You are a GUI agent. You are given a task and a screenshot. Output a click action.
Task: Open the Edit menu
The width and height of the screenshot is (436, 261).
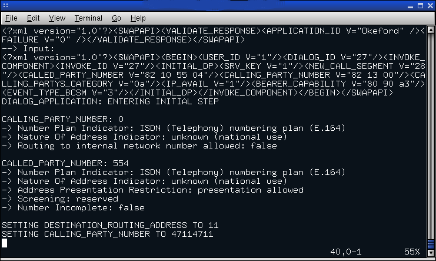[x=34, y=18]
